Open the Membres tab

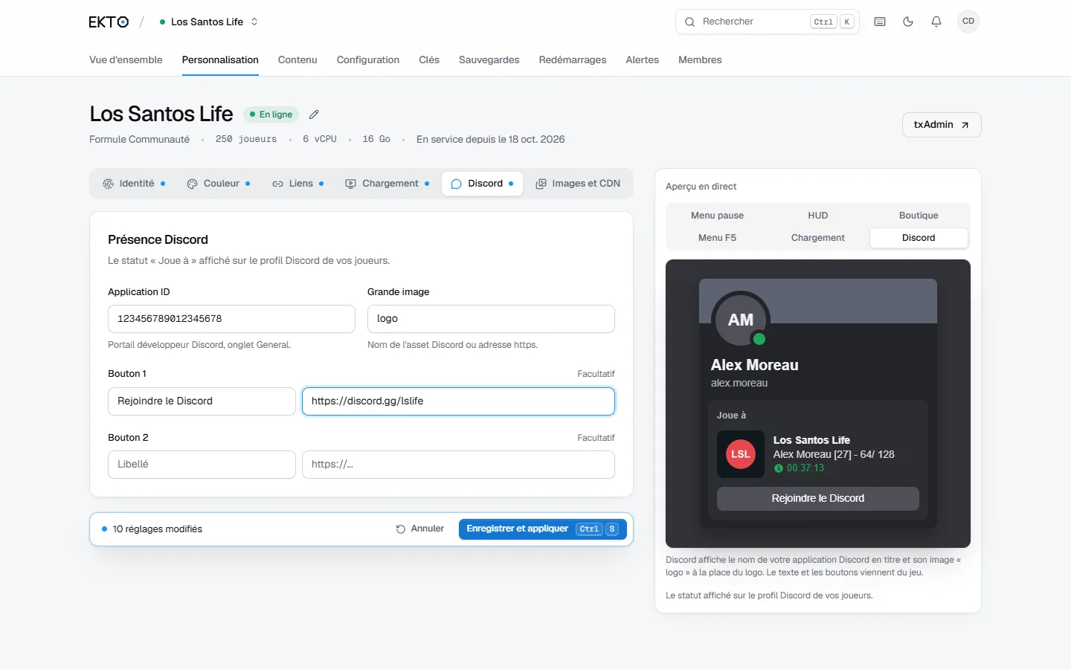coord(700,59)
